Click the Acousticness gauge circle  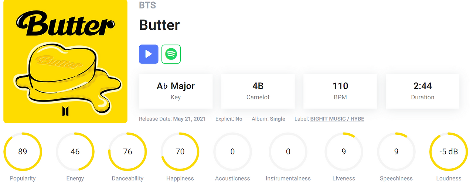coord(232,151)
